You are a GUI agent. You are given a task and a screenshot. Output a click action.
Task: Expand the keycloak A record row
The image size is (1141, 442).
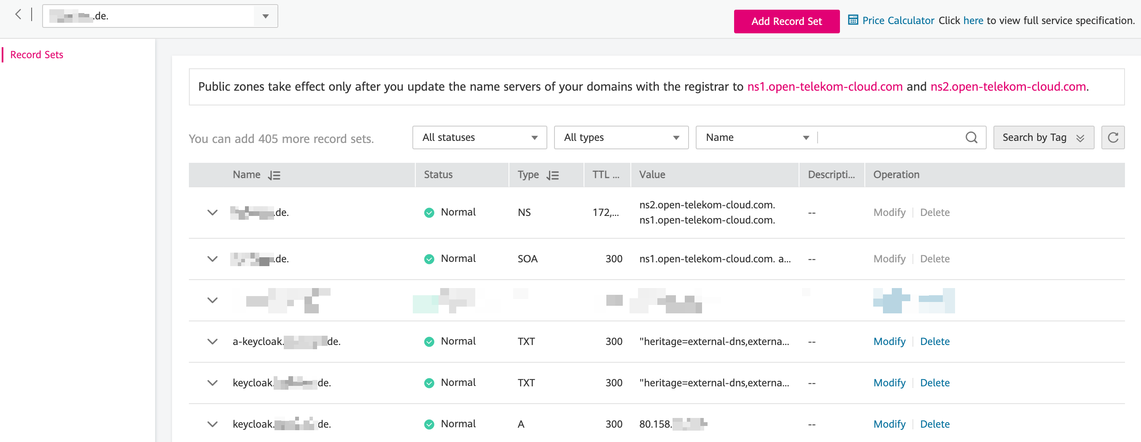point(213,424)
